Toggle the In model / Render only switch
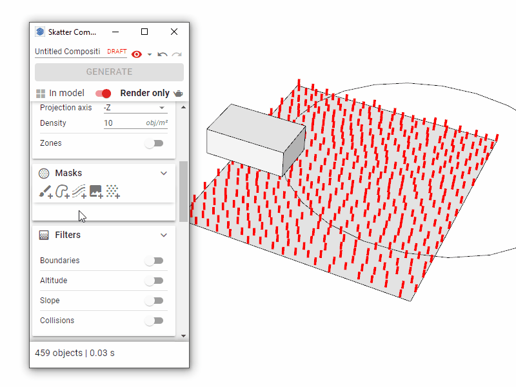The image size is (516, 387). click(103, 94)
